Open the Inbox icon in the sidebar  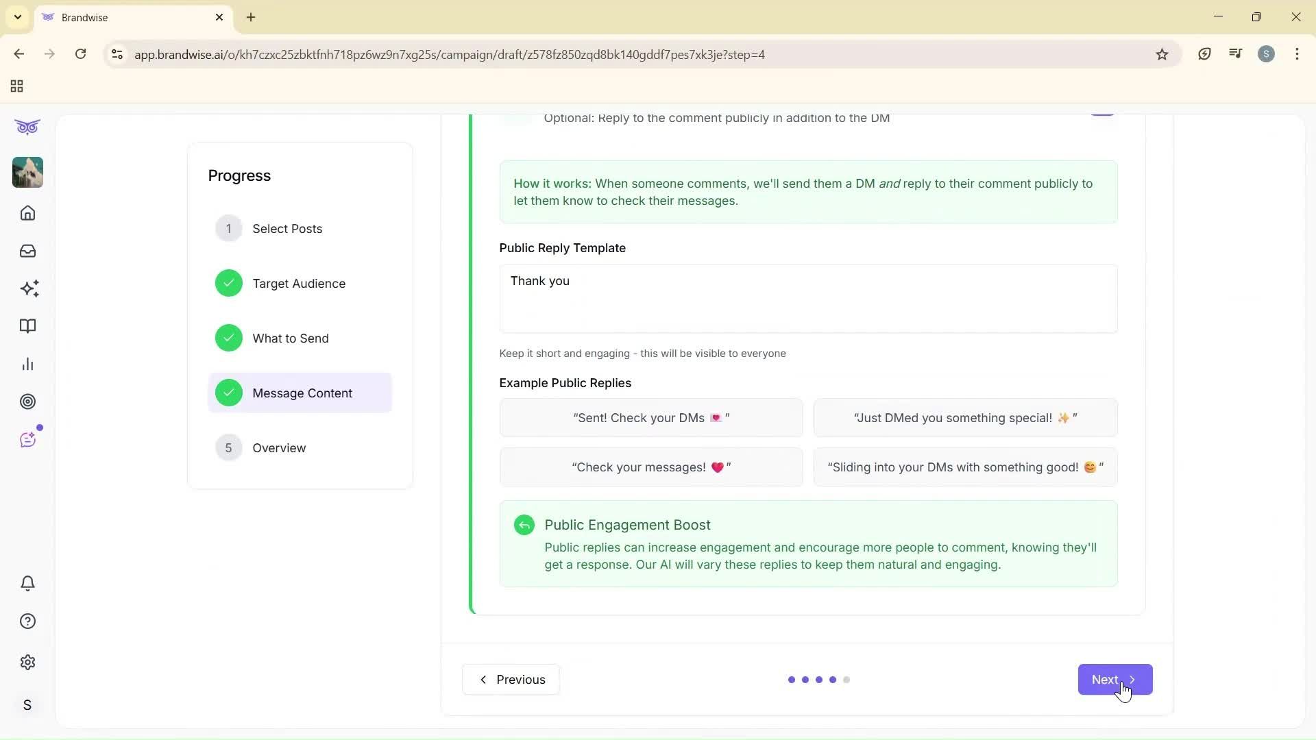(x=27, y=251)
